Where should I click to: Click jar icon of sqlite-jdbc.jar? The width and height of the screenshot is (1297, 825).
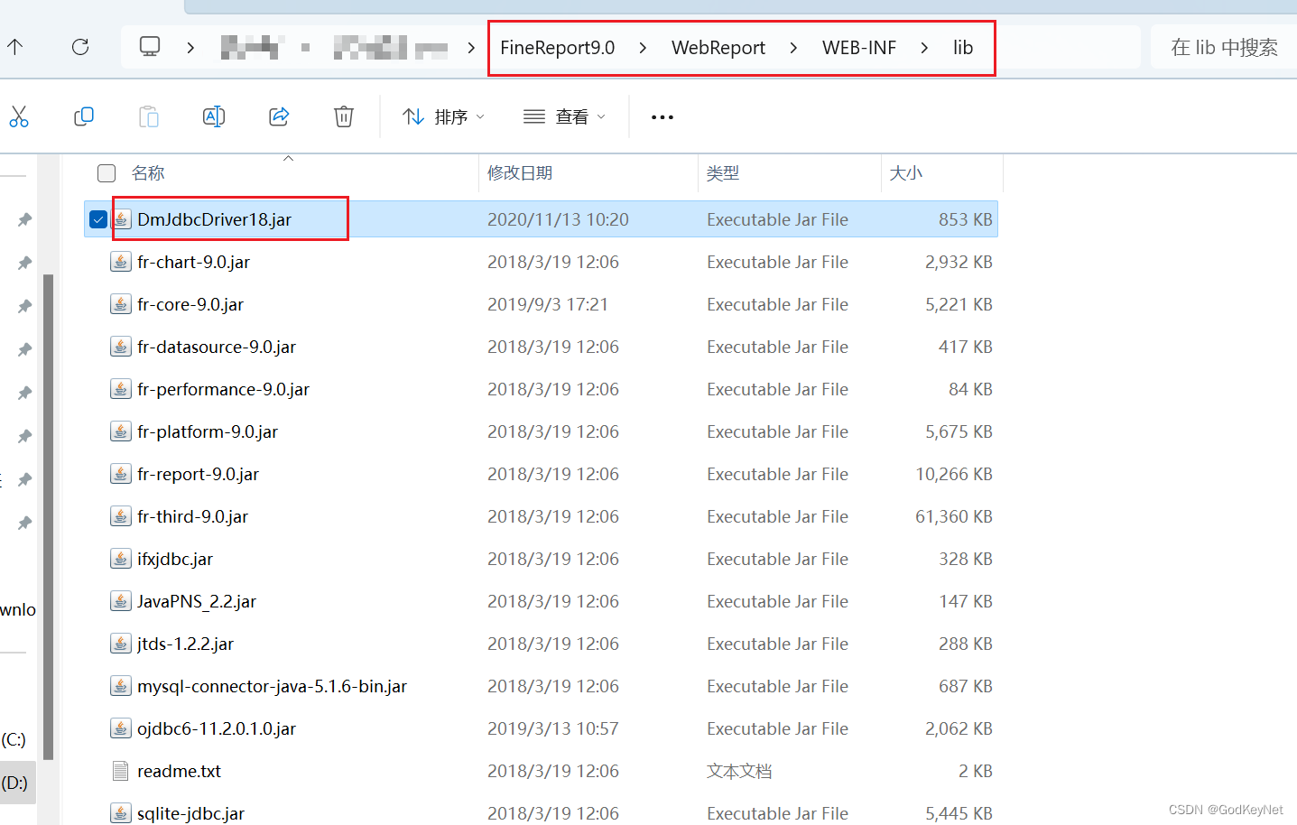120,813
